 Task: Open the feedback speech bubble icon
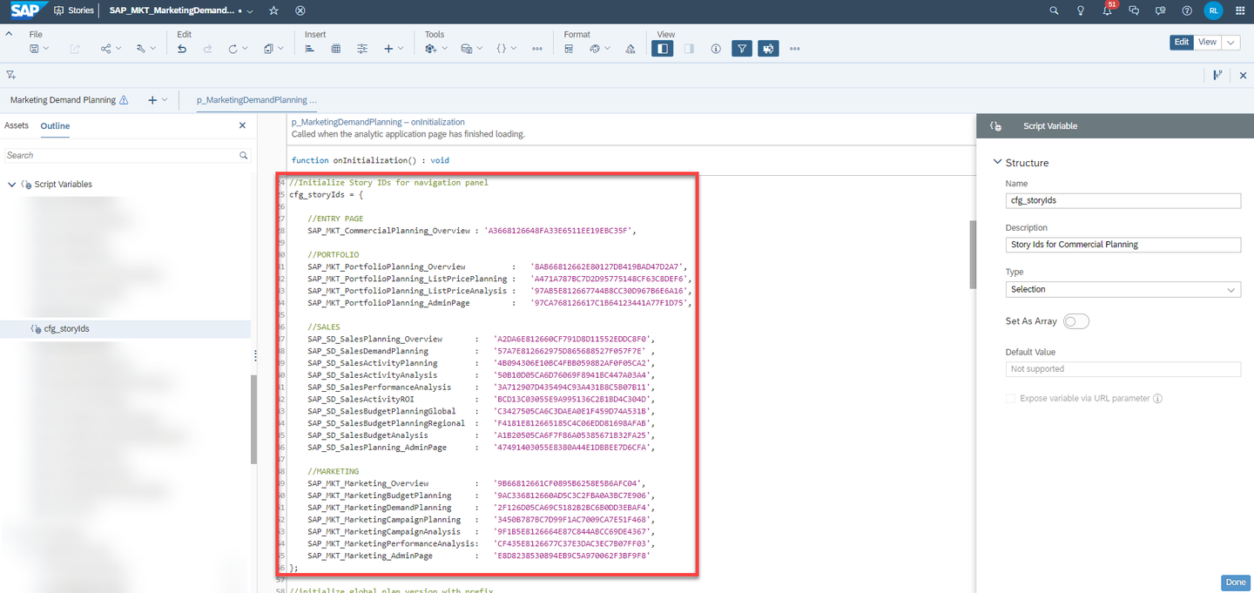[1160, 11]
